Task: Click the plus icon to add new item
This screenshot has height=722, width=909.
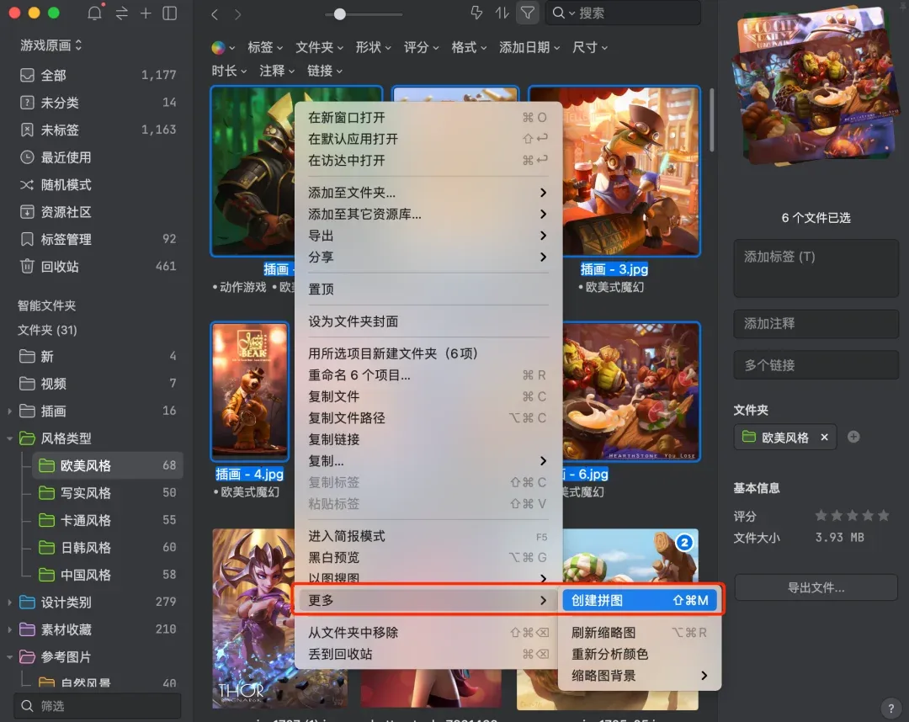Action: click(146, 13)
